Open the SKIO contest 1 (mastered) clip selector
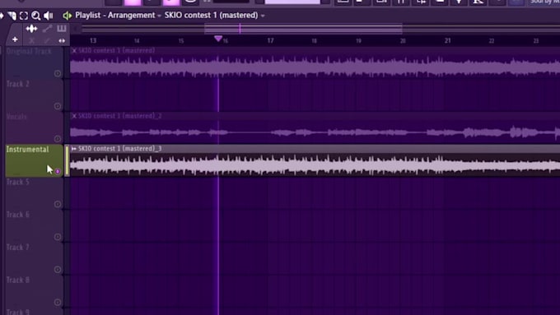Screen dimensions: 560x315 pyautogui.click(x=211, y=16)
